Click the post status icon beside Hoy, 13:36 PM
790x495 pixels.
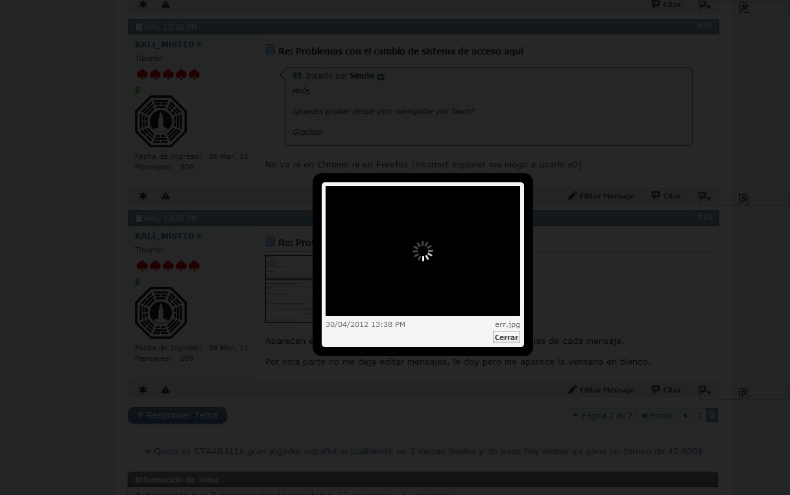(x=139, y=27)
